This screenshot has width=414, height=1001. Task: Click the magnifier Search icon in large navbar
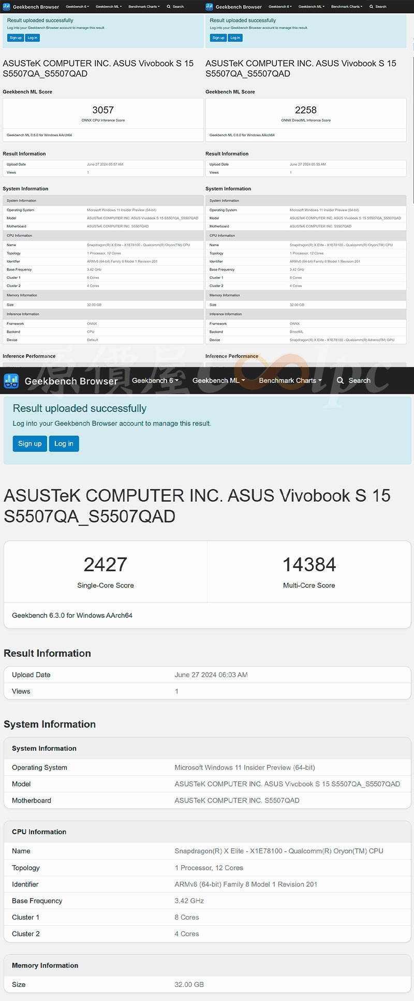340,380
